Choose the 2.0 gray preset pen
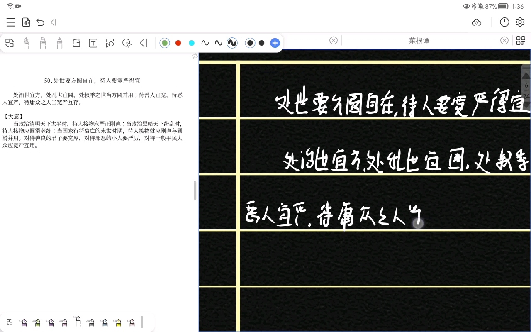Viewport: 531px width, 332px height. pos(91,322)
